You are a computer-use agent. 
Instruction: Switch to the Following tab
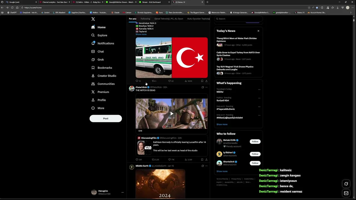[x=145, y=19]
